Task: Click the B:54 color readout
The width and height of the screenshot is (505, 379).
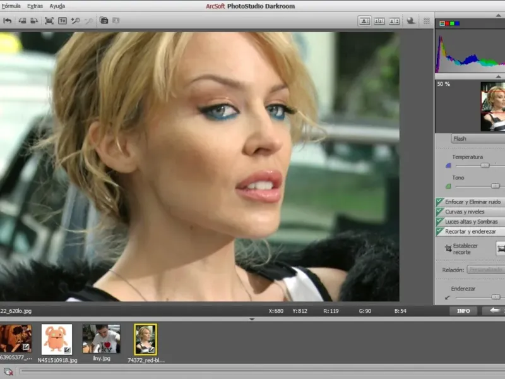Action: click(400, 311)
